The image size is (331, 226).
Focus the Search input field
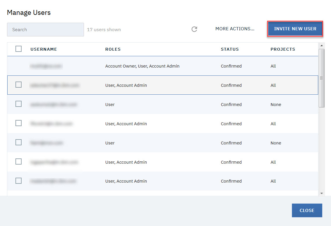[45, 30]
